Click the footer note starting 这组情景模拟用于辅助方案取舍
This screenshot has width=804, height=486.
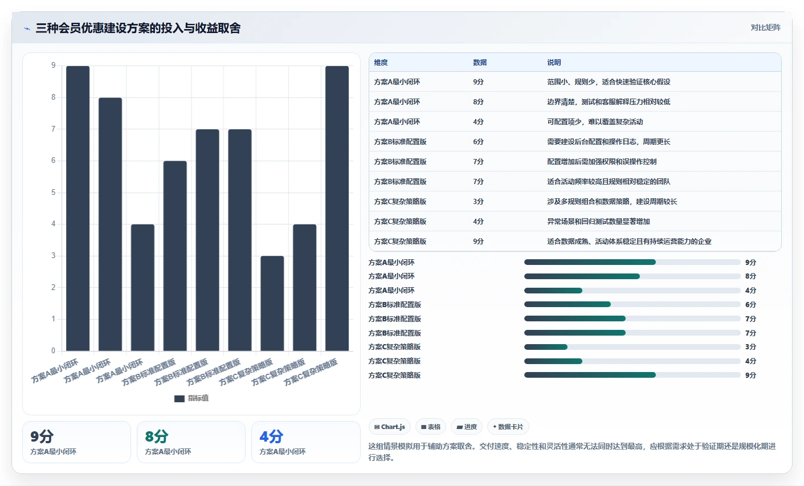point(572,452)
